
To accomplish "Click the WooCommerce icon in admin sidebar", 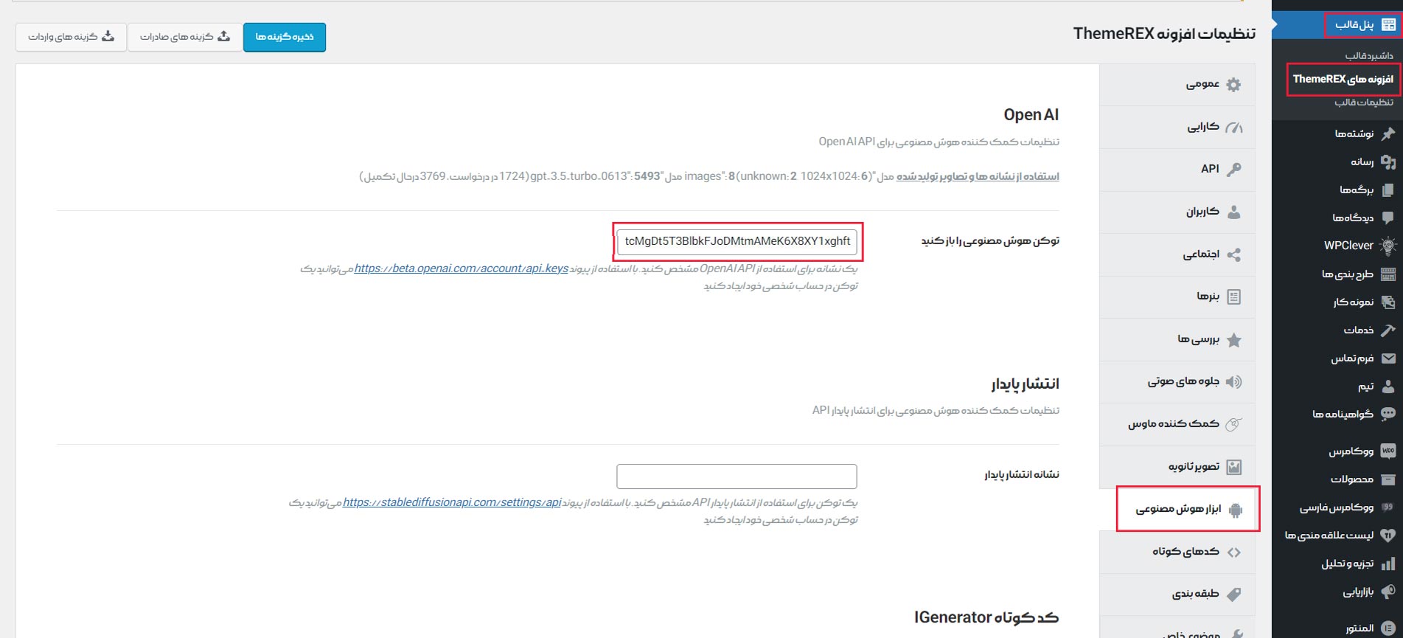I will tap(1388, 451).
